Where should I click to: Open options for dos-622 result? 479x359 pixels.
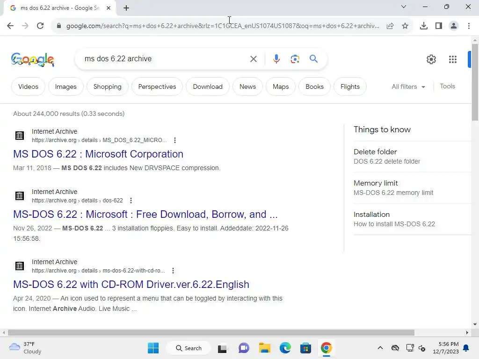(x=131, y=201)
